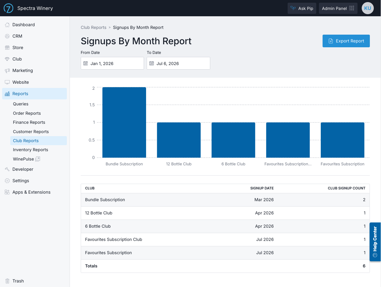Open Apps & Extensions
Screen dimensions: 381x287
(34, 192)
